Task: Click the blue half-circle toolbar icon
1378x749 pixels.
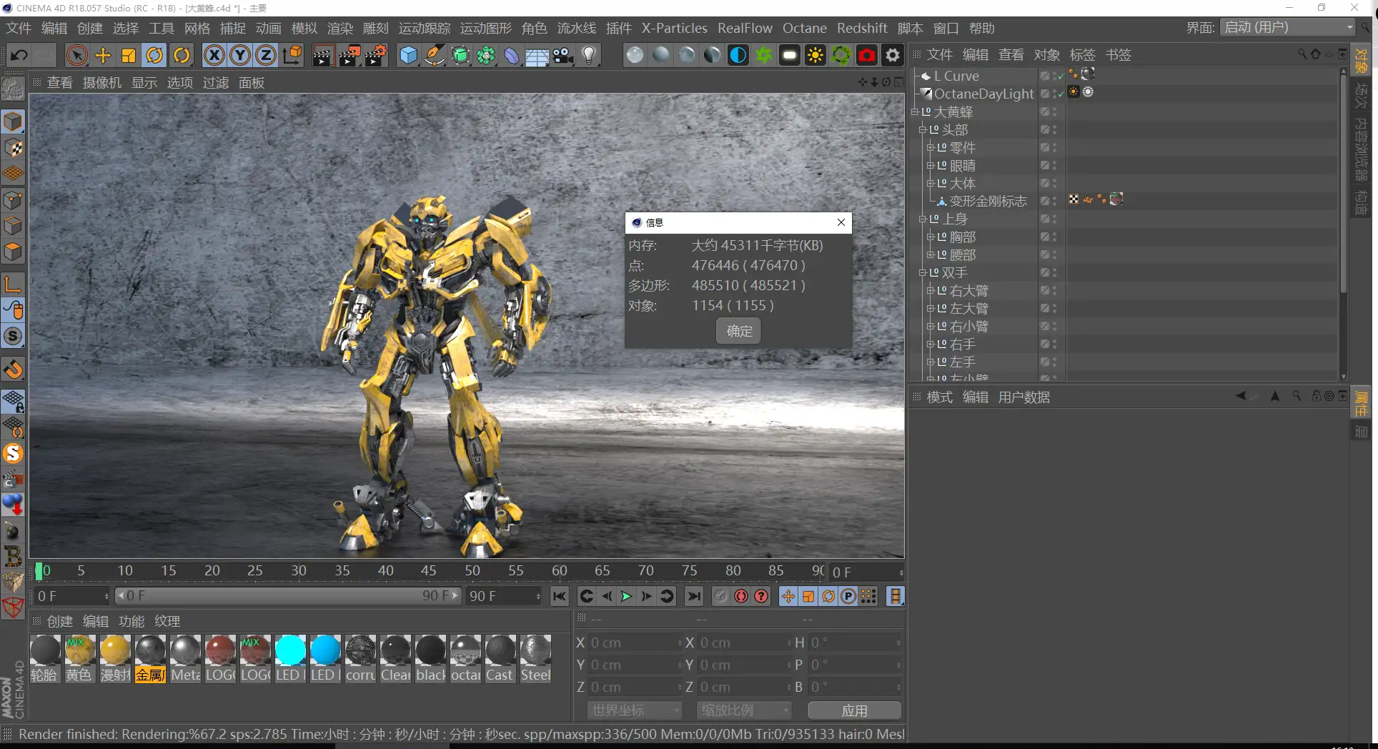Action: [x=738, y=55]
